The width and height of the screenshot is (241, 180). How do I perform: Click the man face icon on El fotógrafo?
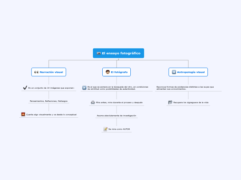pos(108,72)
